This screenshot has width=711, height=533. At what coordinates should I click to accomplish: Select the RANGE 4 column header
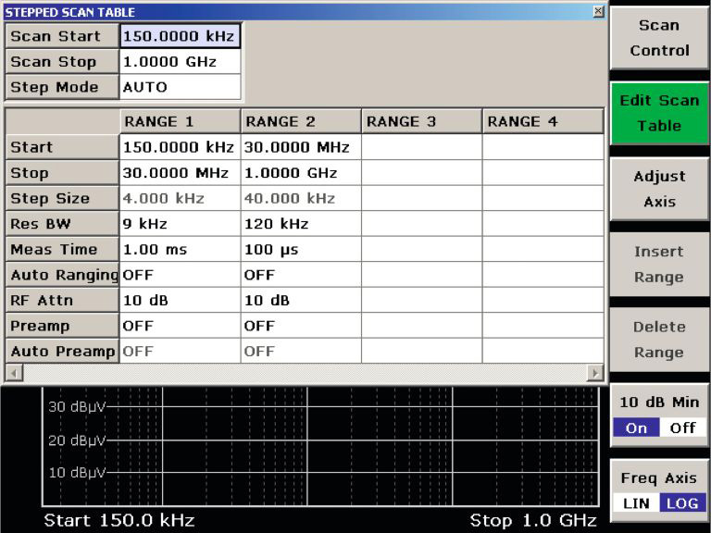[543, 121]
